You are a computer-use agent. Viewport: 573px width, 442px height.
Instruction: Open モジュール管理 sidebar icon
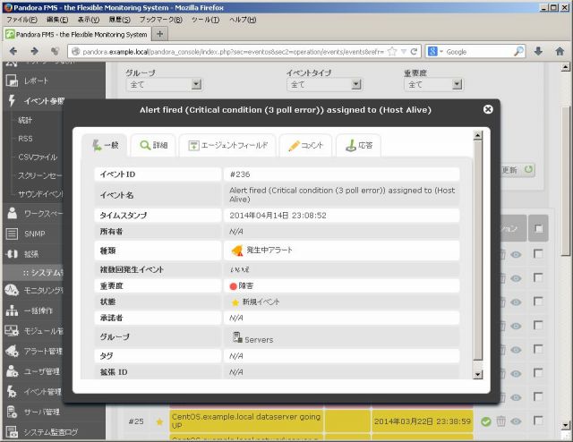tap(12, 331)
